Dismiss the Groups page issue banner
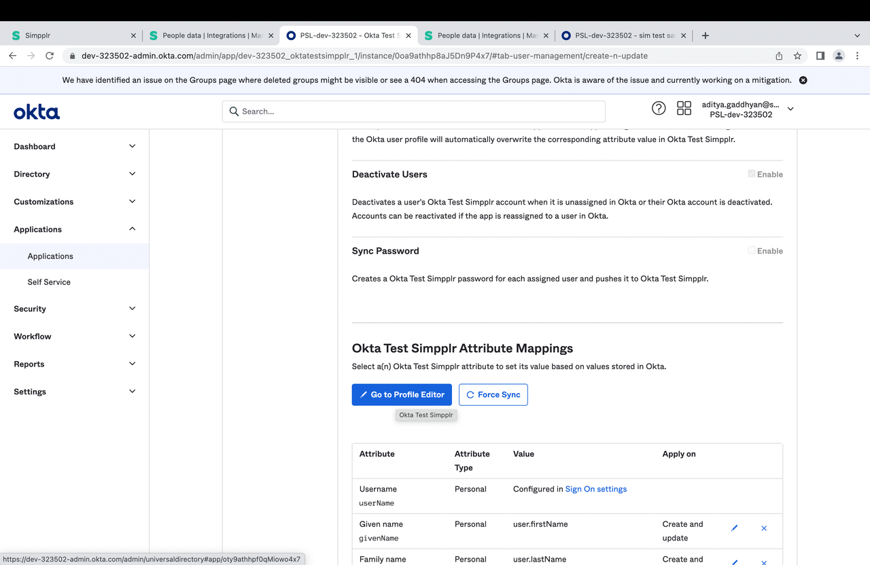 803,80
